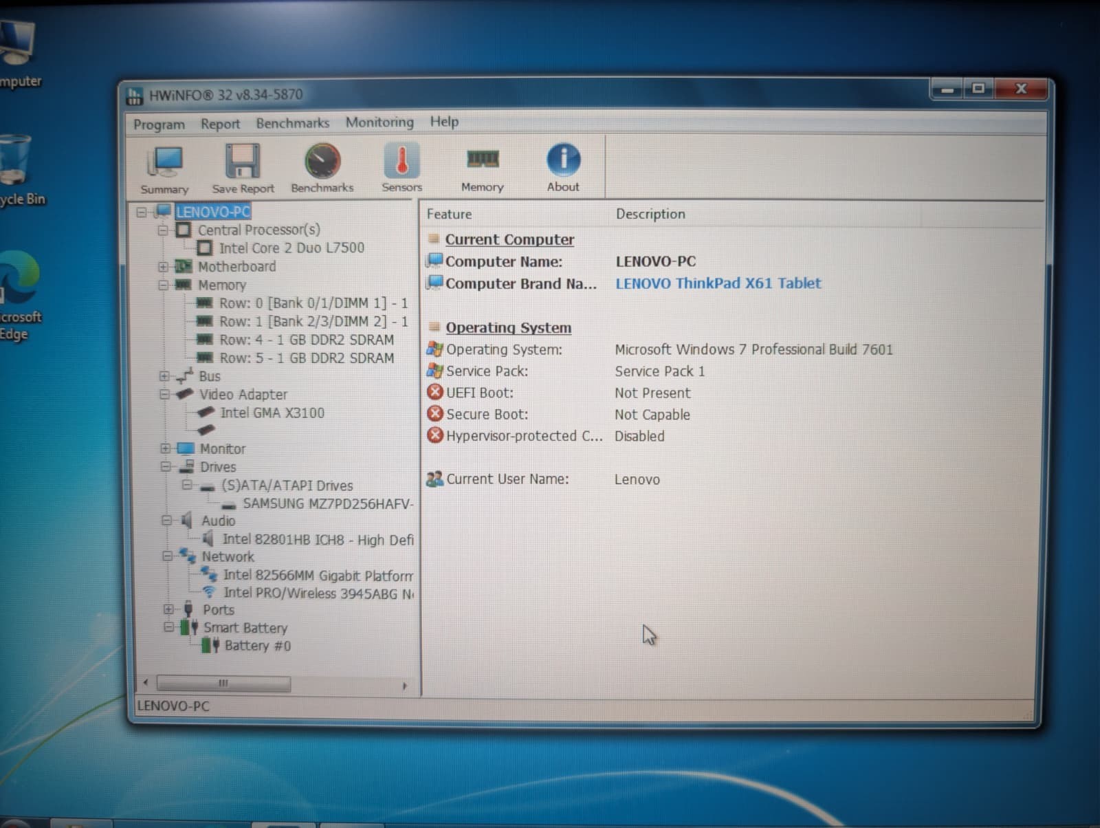
Task: Click the Motherboard icon in tree
Action: (x=183, y=266)
